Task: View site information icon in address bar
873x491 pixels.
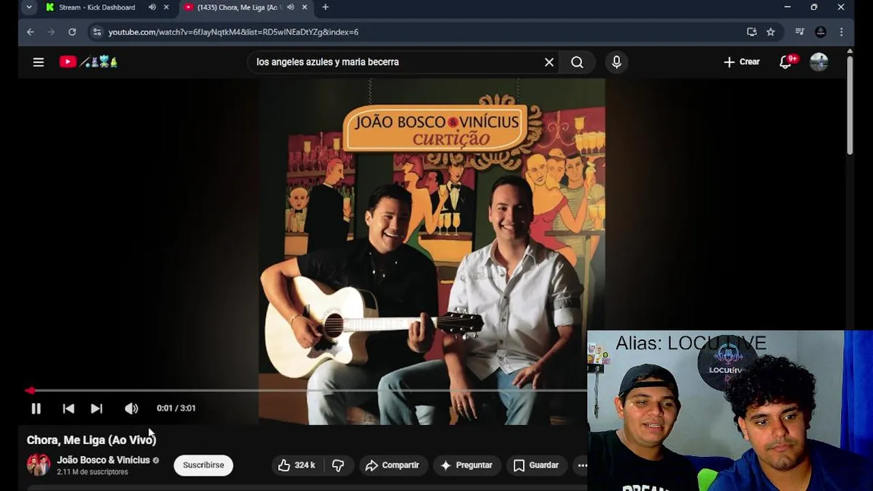Action: (97, 32)
